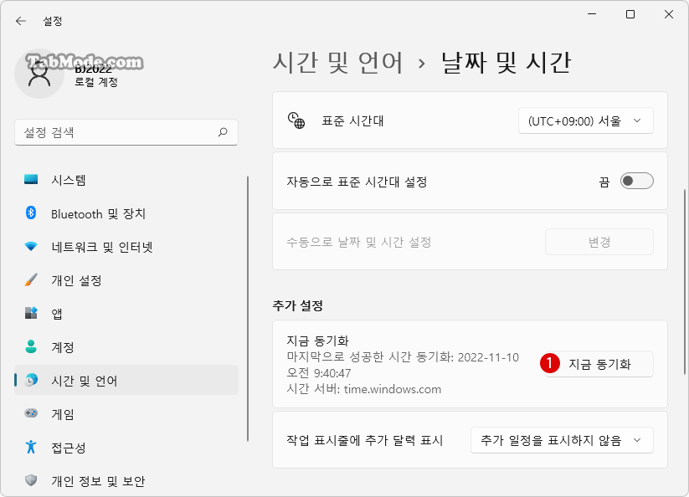
Task: Click 시간 및 언어 breadcrumb link
Action: [337, 63]
